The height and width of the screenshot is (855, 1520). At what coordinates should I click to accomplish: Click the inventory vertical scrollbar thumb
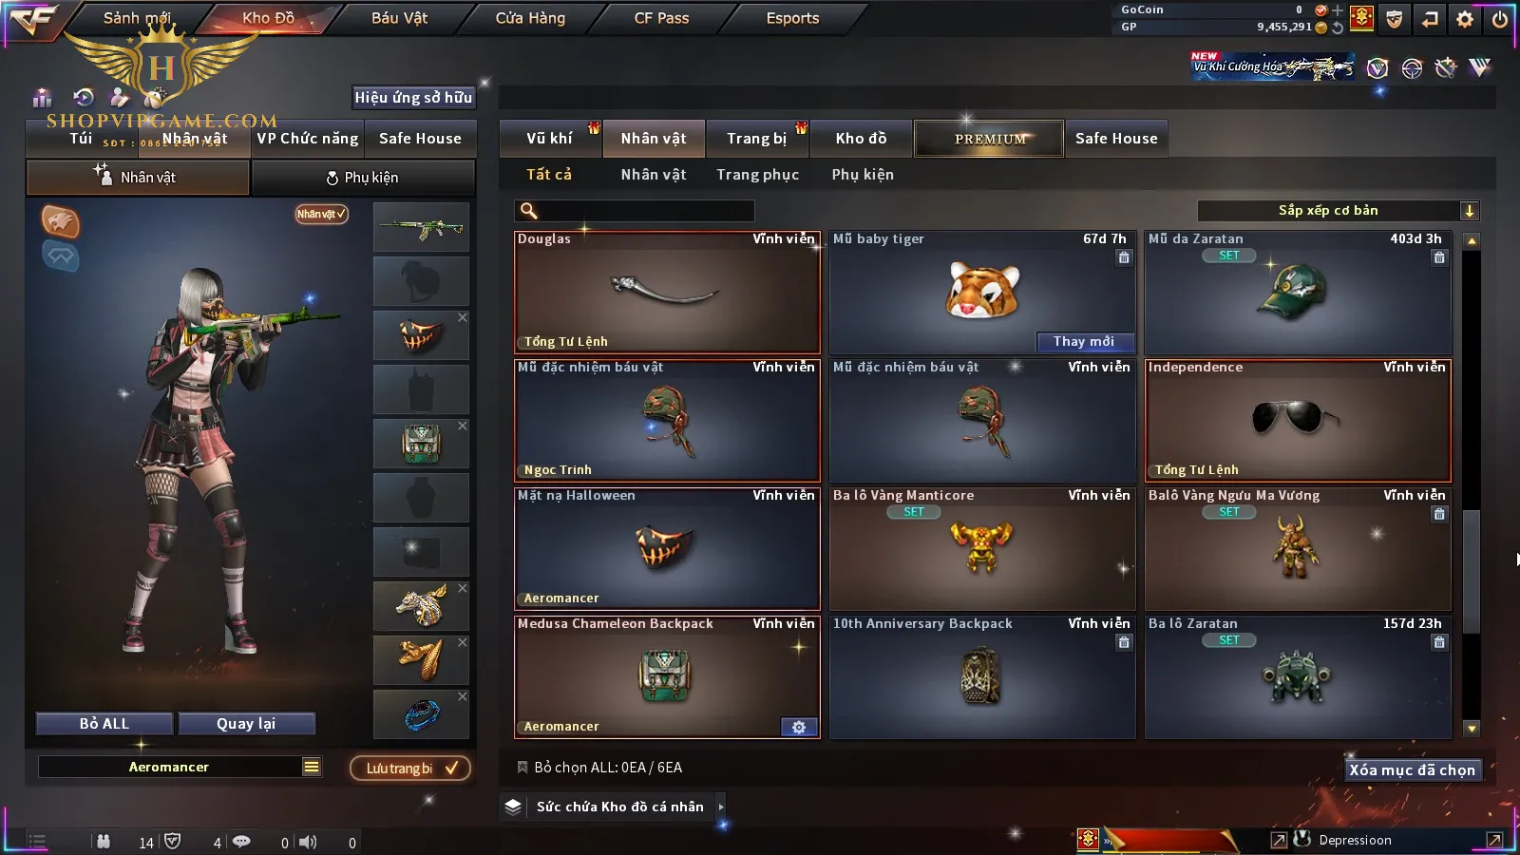1472,571
